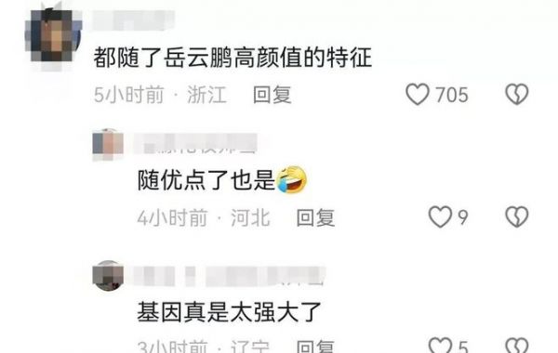This screenshot has height=353, width=558.
Task: Like the 随优点了也是 reply
Action: tap(440, 216)
